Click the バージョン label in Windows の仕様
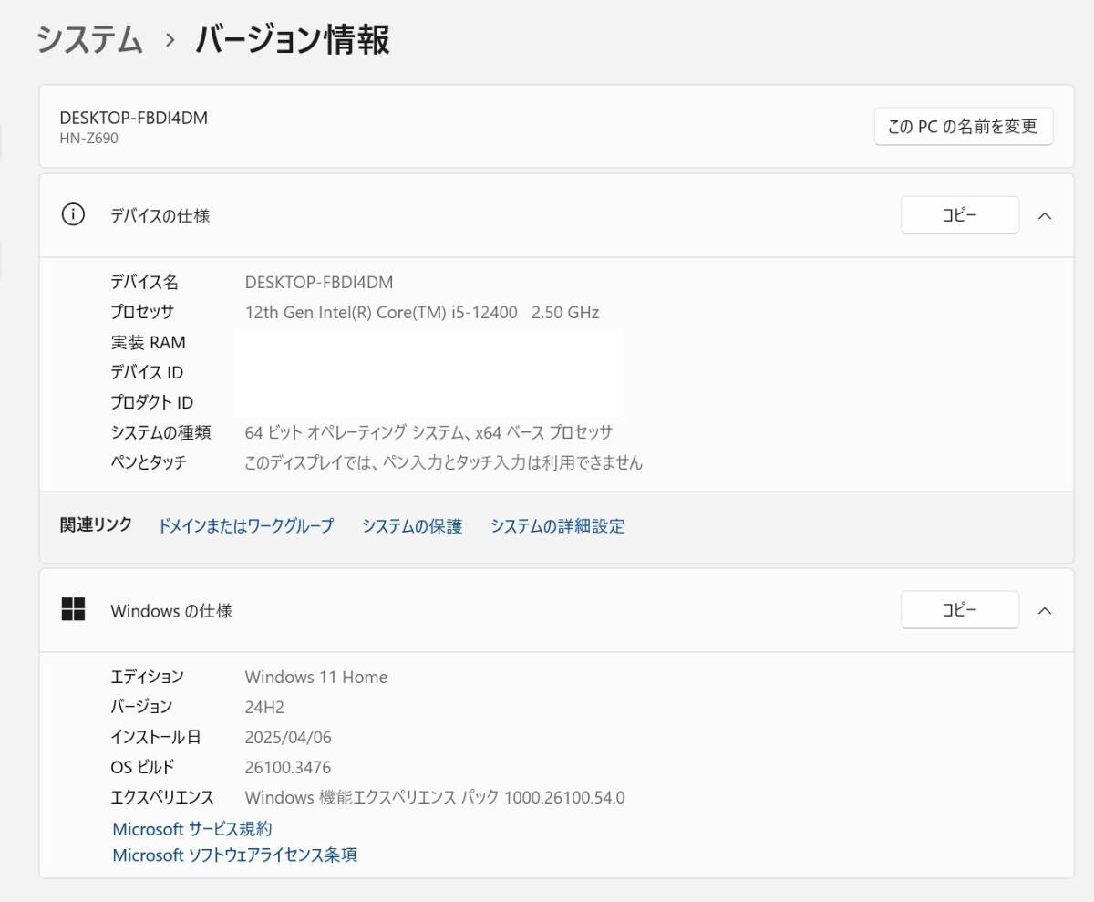This screenshot has width=1094, height=902. [141, 707]
